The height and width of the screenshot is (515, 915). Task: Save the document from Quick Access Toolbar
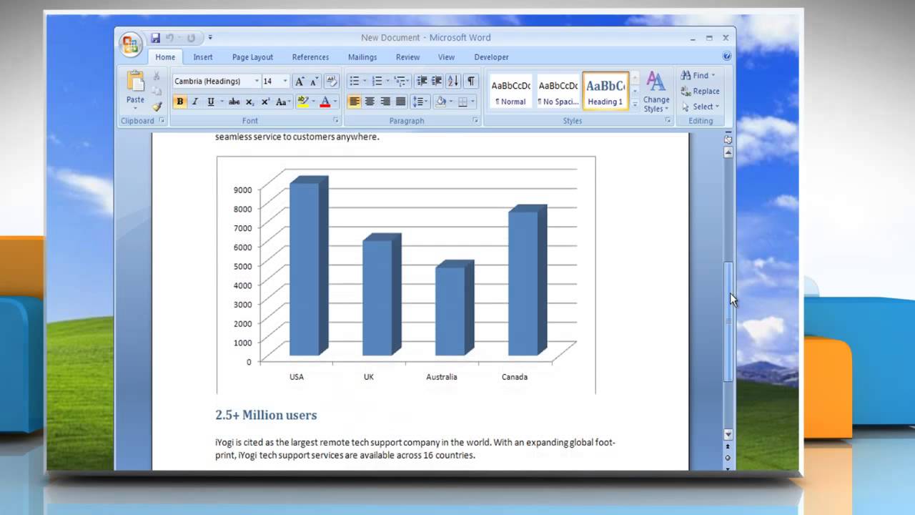point(155,38)
